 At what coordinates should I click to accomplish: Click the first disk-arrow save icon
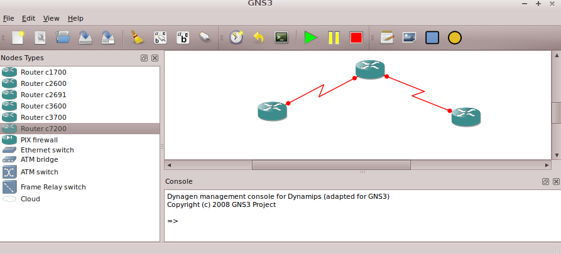[x=85, y=38]
